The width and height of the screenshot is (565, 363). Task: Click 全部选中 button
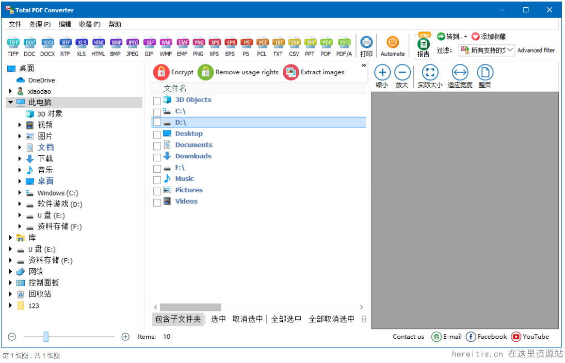[286, 319]
